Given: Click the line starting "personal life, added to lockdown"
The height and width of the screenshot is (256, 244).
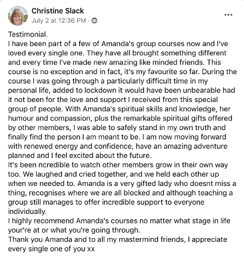Looking at the screenshot, I should point(121,91).
